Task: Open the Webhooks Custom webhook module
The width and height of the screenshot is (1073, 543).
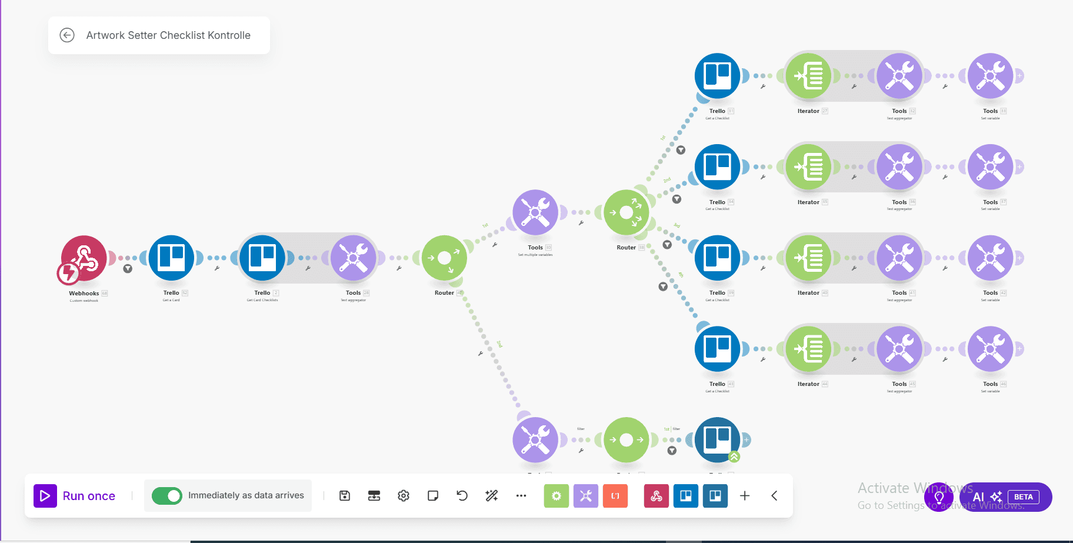Action: tap(84, 258)
